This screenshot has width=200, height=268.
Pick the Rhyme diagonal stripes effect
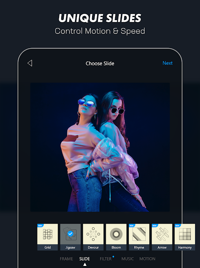pos(139,234)
